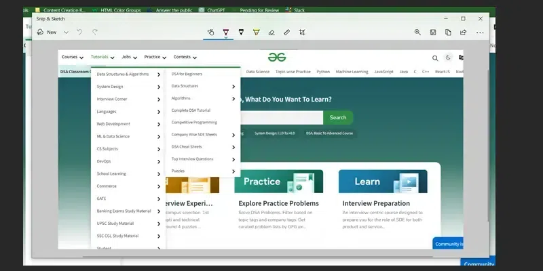Copy the snip to clipboard
The height and width of the screenshot is (271, 543).
click(448, 32)
